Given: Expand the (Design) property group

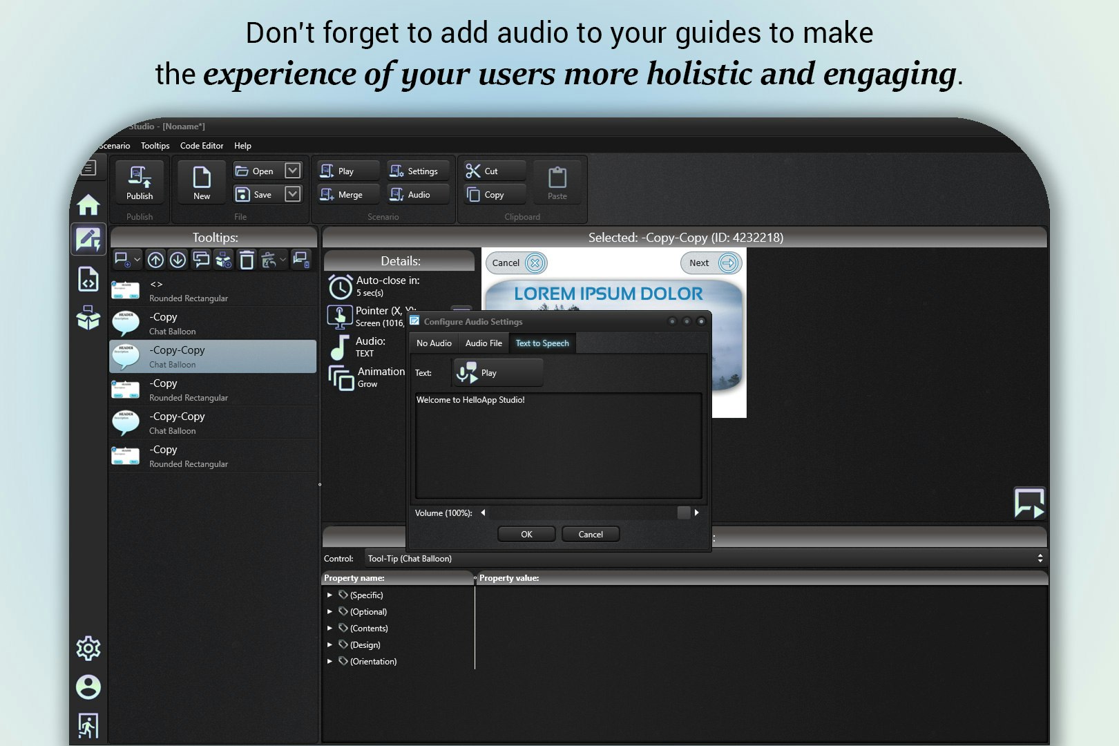Looking at the screenshot, I should (x=329, y=644).
